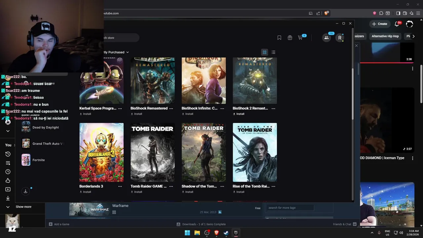This screenshot has height=238, width=423.
Task: Open YouTube History icon in sidebar
Action: click(8, 154)
